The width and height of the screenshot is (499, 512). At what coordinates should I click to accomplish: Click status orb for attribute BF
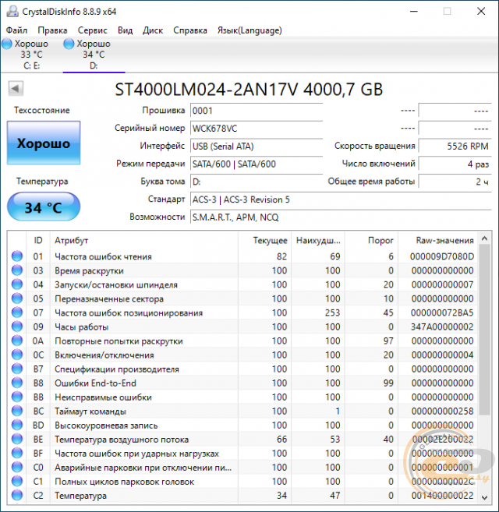click(17, 454)
